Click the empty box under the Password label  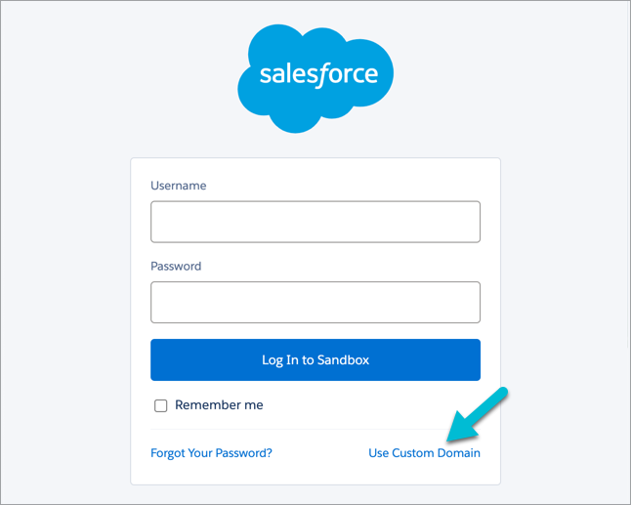[315, 302]
